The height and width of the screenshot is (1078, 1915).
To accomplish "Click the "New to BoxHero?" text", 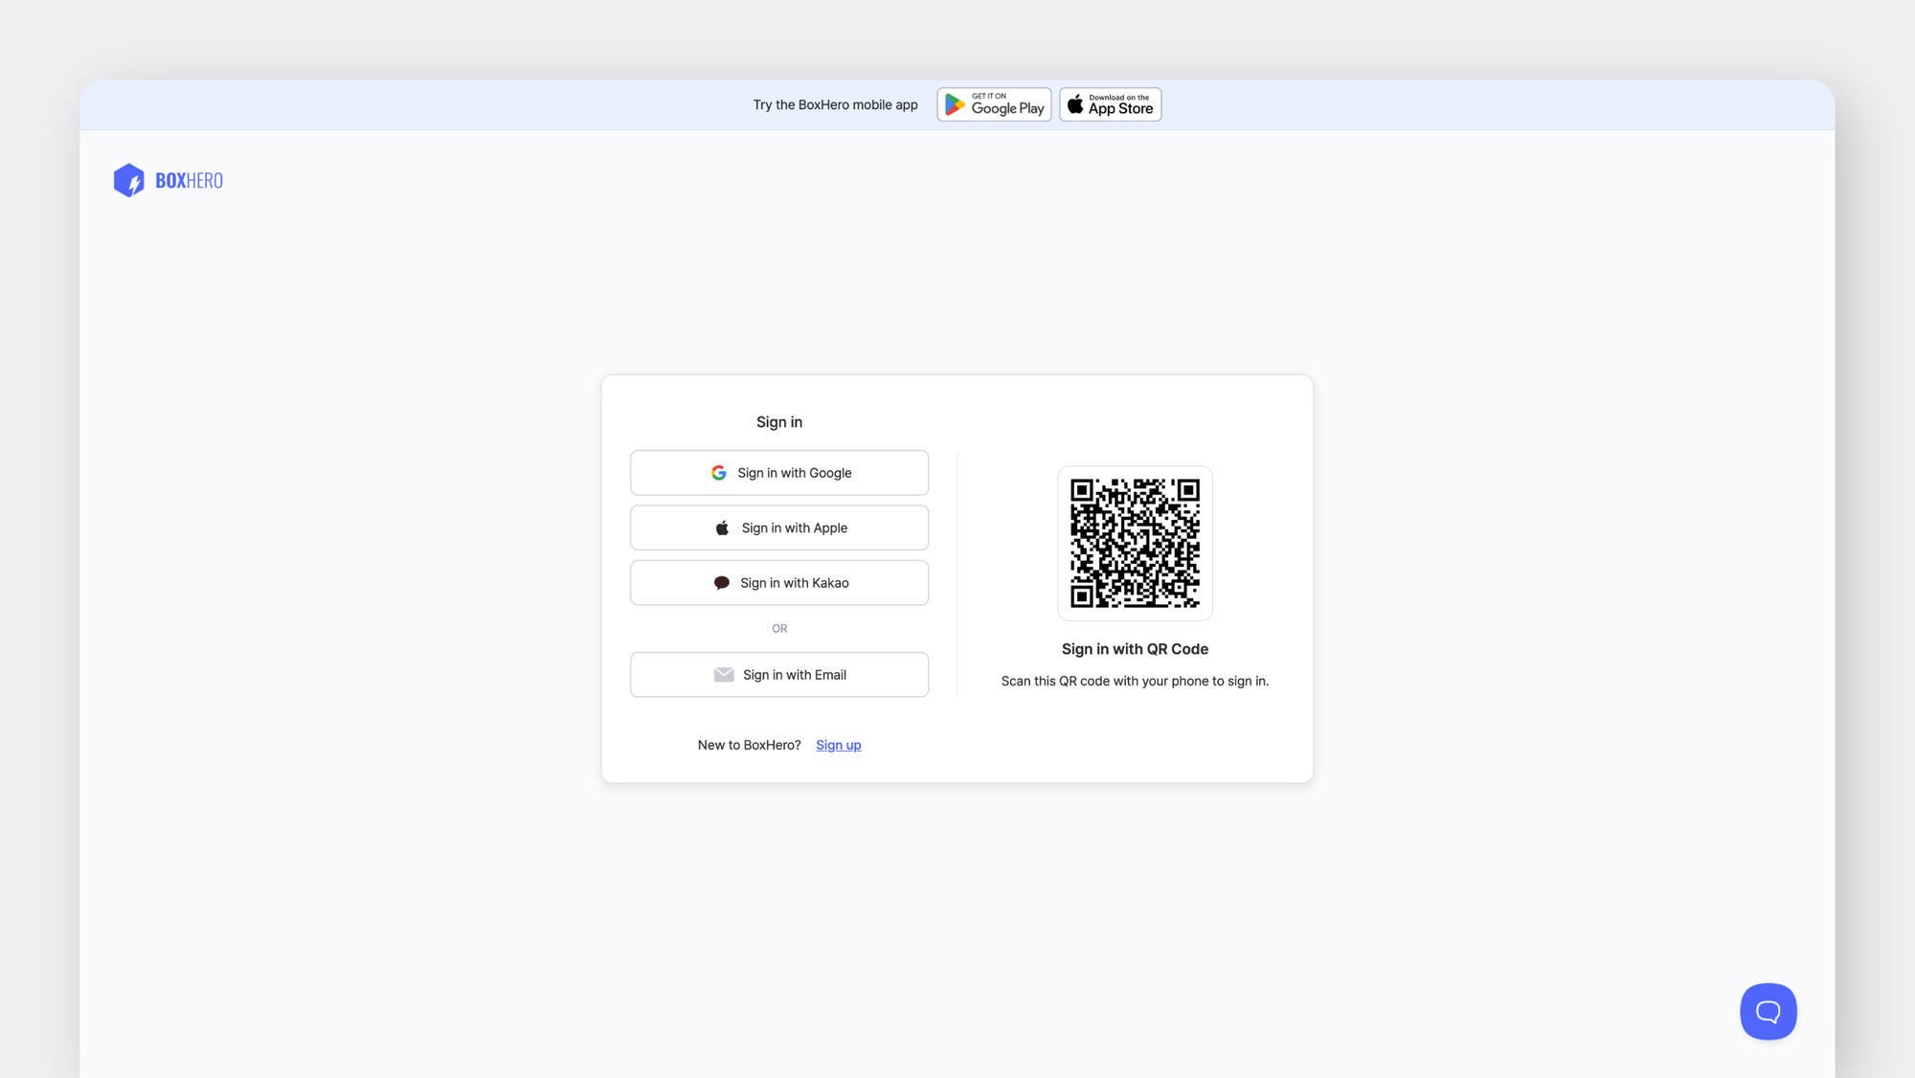I will click(x=749, y=745).
